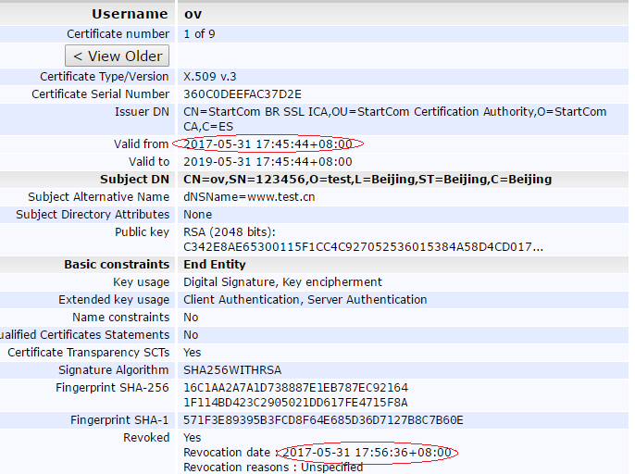Click the Revocation date 2017-05-31 17:56:36 value

pos(367,453)
